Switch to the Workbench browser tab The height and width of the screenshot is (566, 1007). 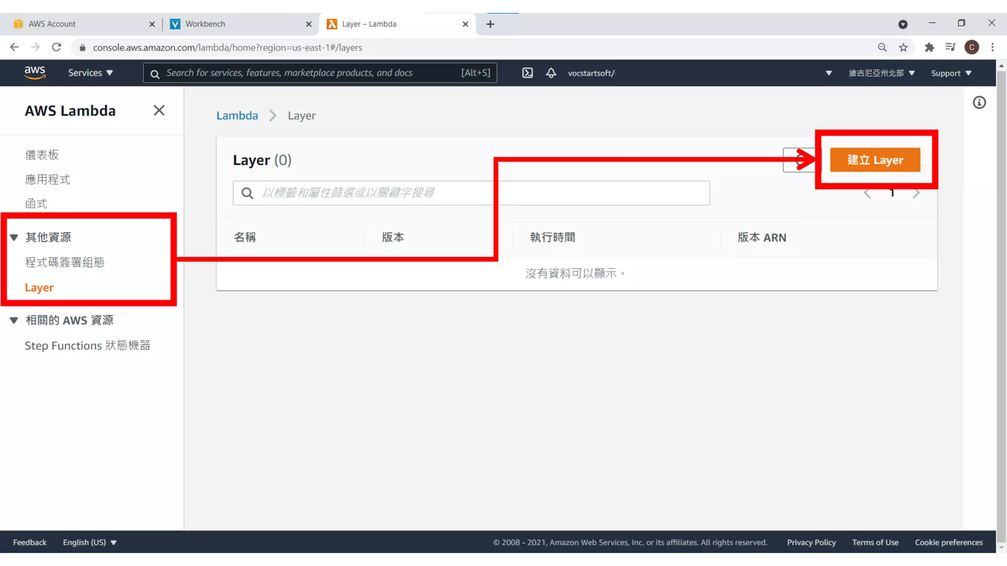click(x=205, y=24)
